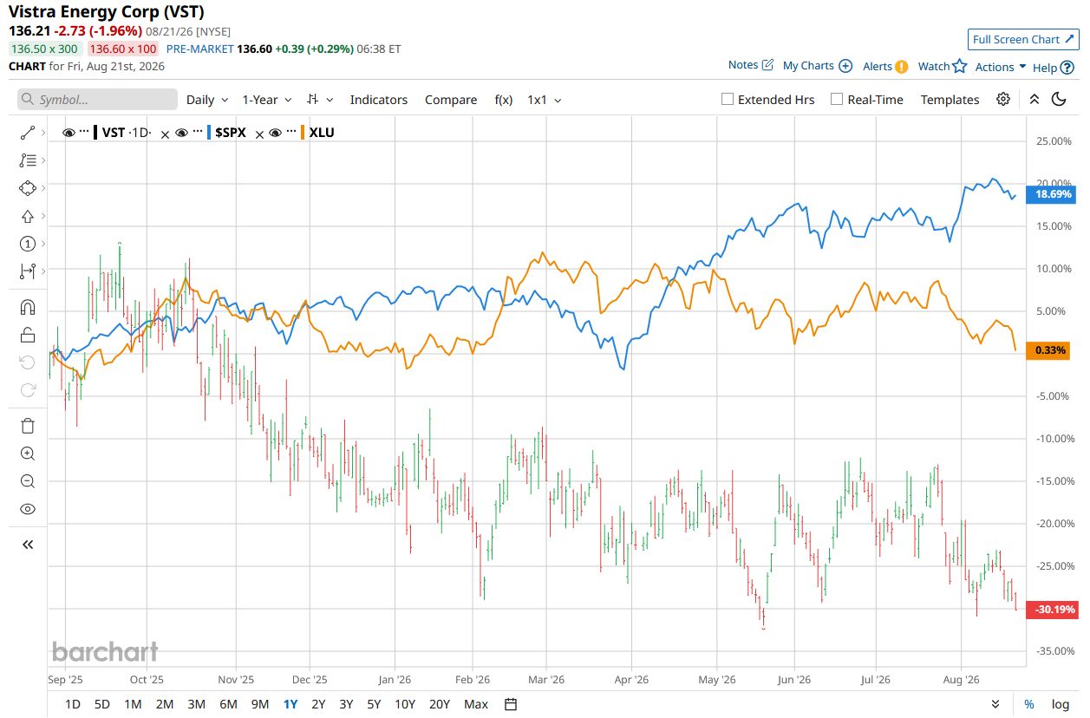
Task: Toggle the log scale button
Action: pyautogui.click(x=1061, y=704)
